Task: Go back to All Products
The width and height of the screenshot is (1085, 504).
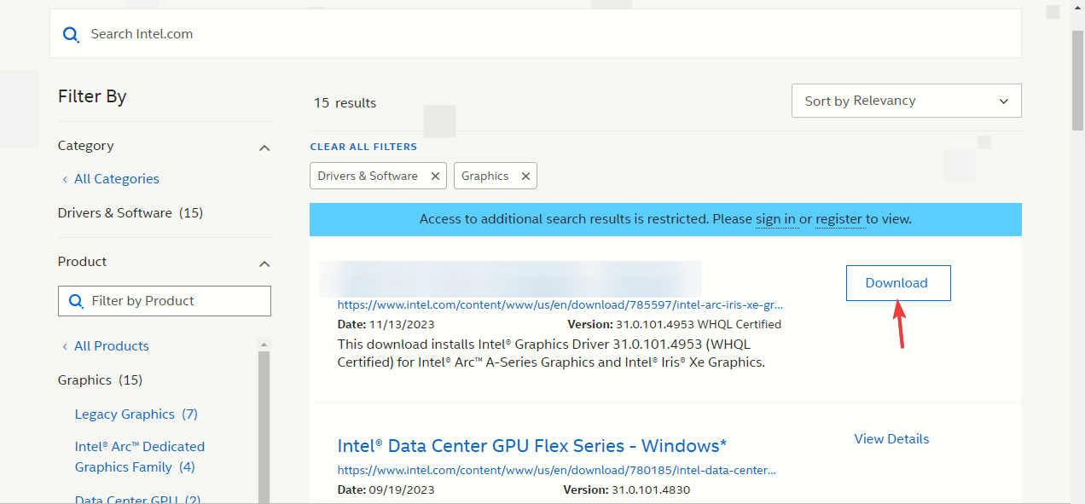Action: [111, 346]
